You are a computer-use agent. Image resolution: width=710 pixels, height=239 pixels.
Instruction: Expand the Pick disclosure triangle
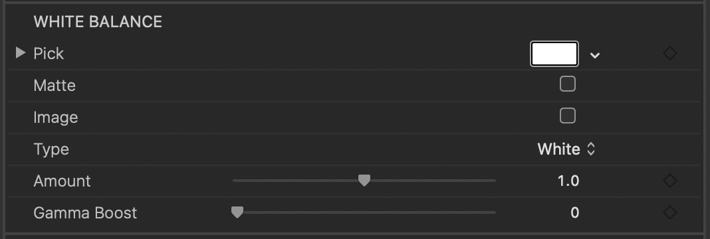pyautogui.click(x=21, y=53)
